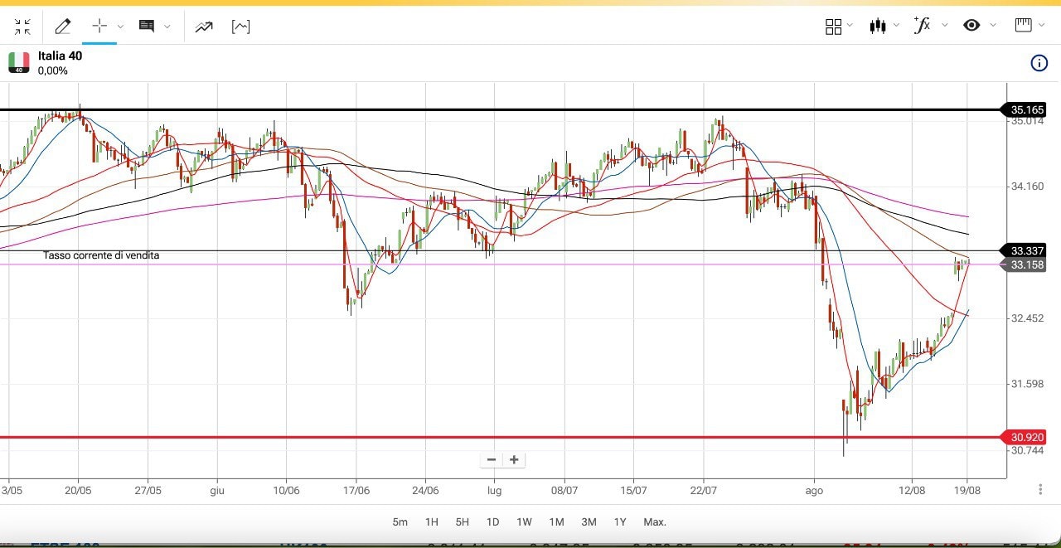
Task: Select the Max. time range
Action: [655, 522]
